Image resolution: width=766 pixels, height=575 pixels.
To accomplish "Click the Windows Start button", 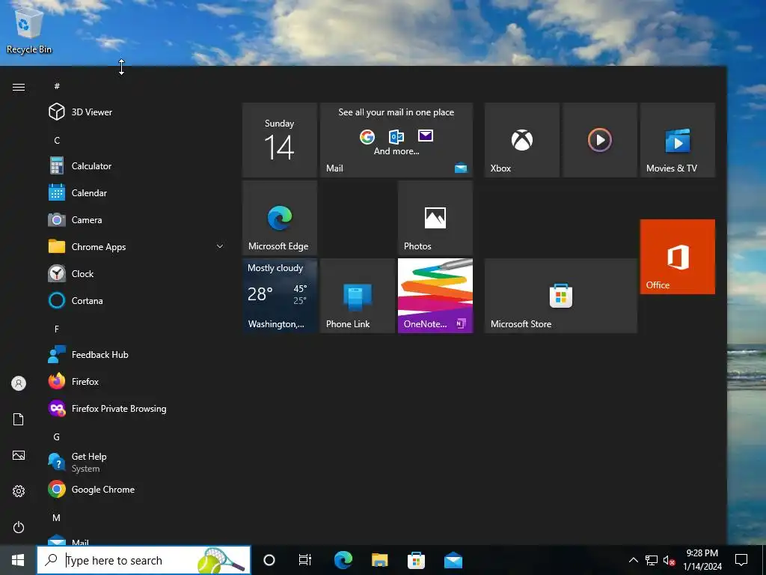I will 18,560.
